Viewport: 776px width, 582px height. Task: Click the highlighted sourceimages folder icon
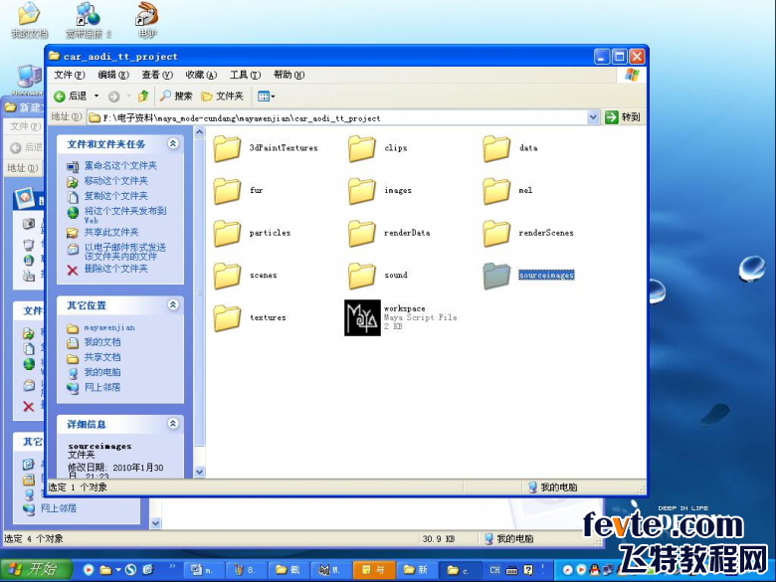tap(496, 276)
